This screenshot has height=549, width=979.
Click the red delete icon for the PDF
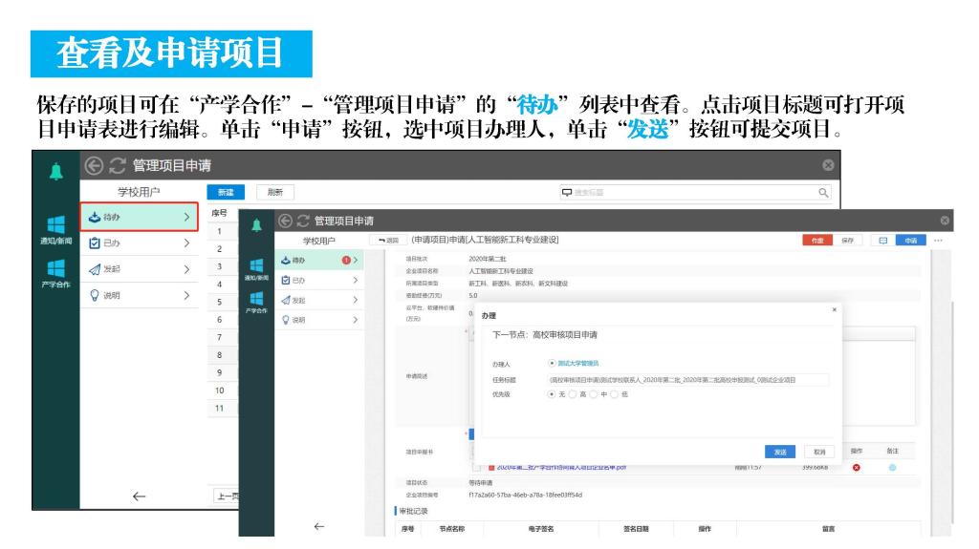coord(856,467)
